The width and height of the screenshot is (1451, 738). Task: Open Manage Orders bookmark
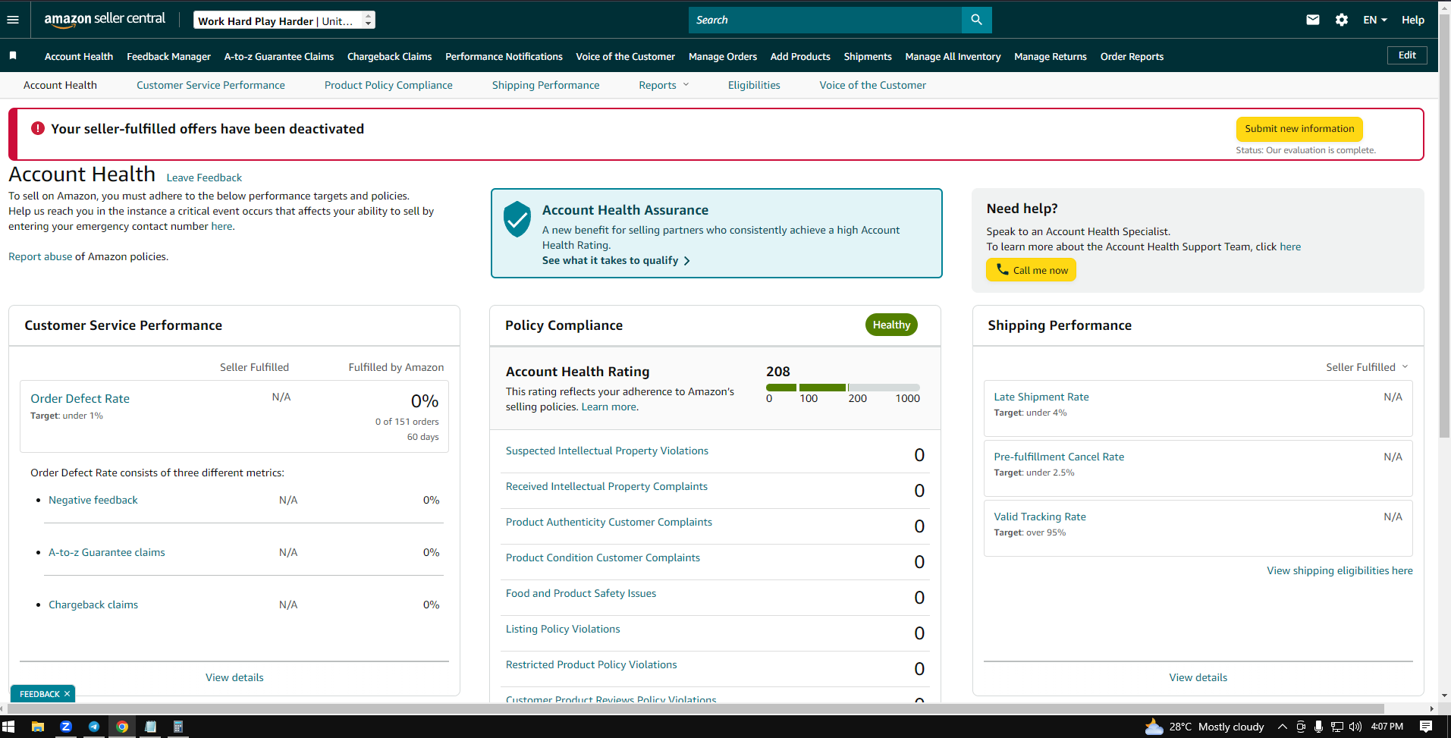pyautogui.click(x=723, y=56)
